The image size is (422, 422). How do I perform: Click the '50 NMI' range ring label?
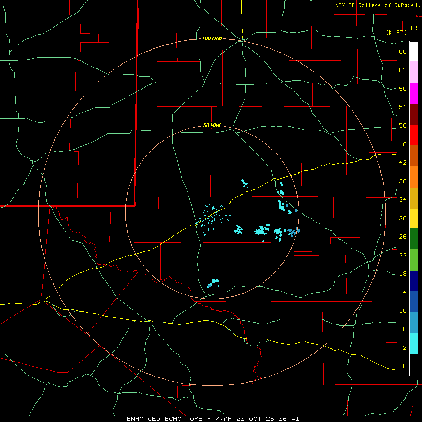[212, 125]
